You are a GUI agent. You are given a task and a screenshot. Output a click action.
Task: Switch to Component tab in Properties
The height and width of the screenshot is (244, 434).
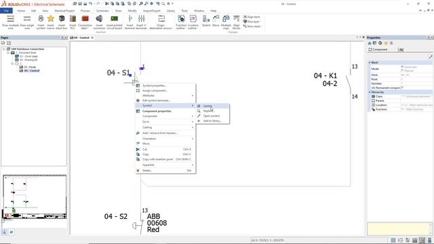coord(378,49)
